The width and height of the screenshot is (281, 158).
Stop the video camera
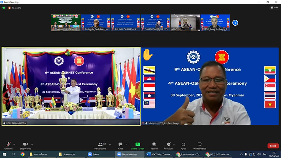point(25,145)
